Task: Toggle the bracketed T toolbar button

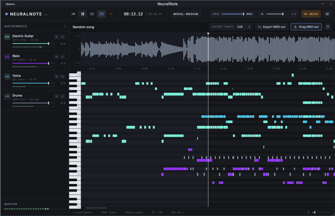Action: [x=101, y=14]
